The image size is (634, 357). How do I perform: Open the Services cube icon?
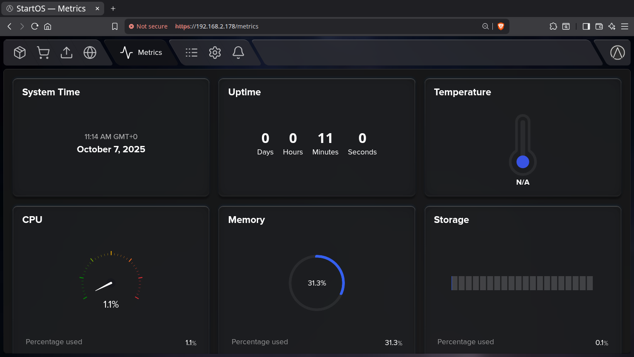tap(20, 52)
